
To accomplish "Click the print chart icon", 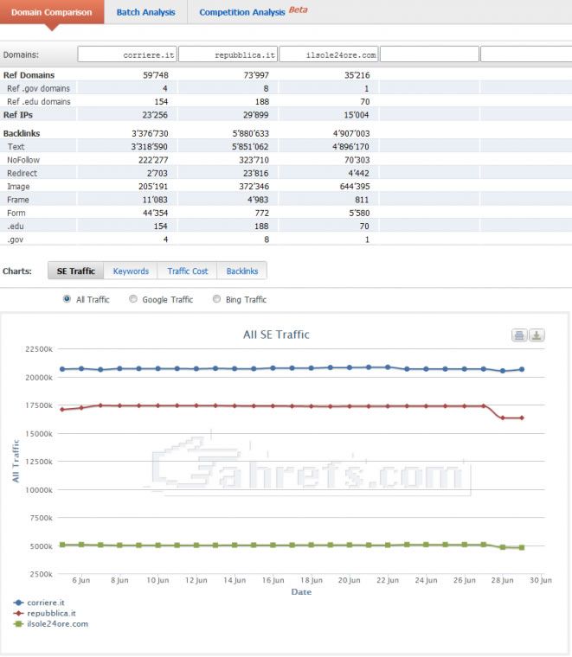I will tap(519, 335).
